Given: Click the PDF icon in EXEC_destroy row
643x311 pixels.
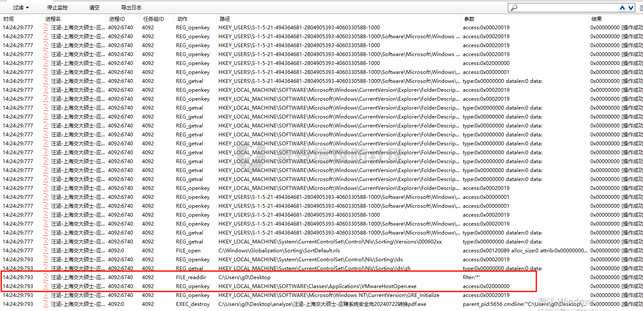Looking at the screenshot, I should click(x=46, y=304).
